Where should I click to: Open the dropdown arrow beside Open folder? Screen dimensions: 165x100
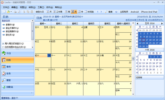[11, 12]
